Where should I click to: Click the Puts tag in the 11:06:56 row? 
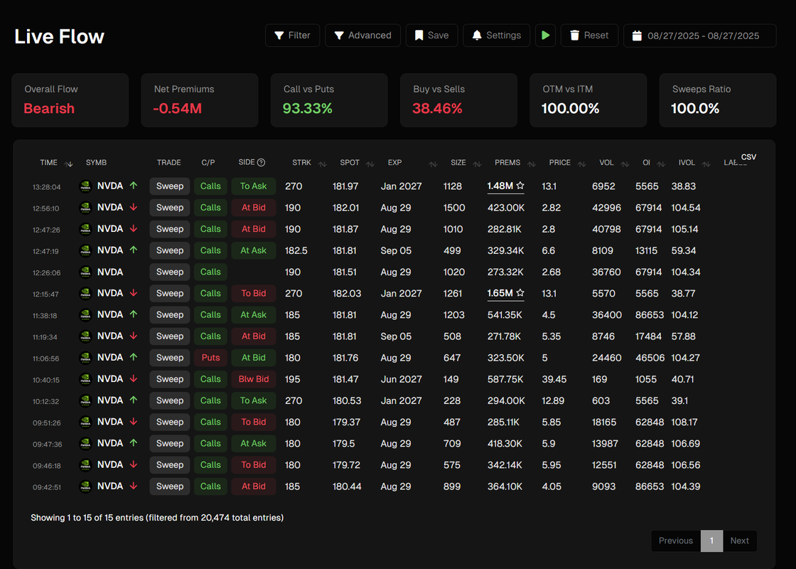210,358
